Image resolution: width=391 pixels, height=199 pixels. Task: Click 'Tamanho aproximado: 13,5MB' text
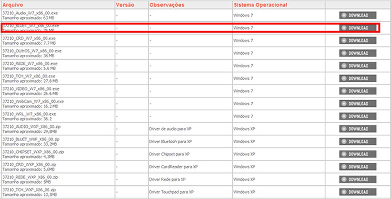[29, 195]
